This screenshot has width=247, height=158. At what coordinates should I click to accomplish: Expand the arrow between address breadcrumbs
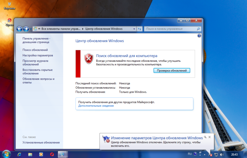pyautogui.click(x=83, y=29)
